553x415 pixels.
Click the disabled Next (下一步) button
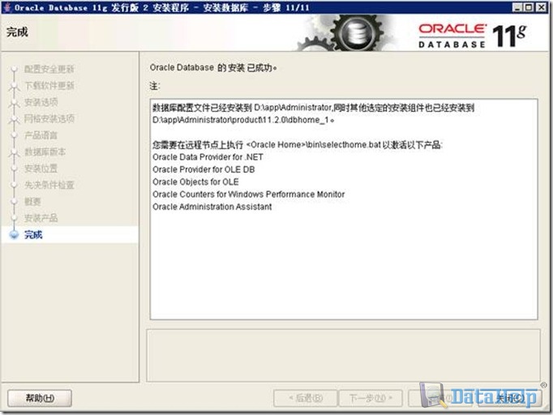pos(371,398)
